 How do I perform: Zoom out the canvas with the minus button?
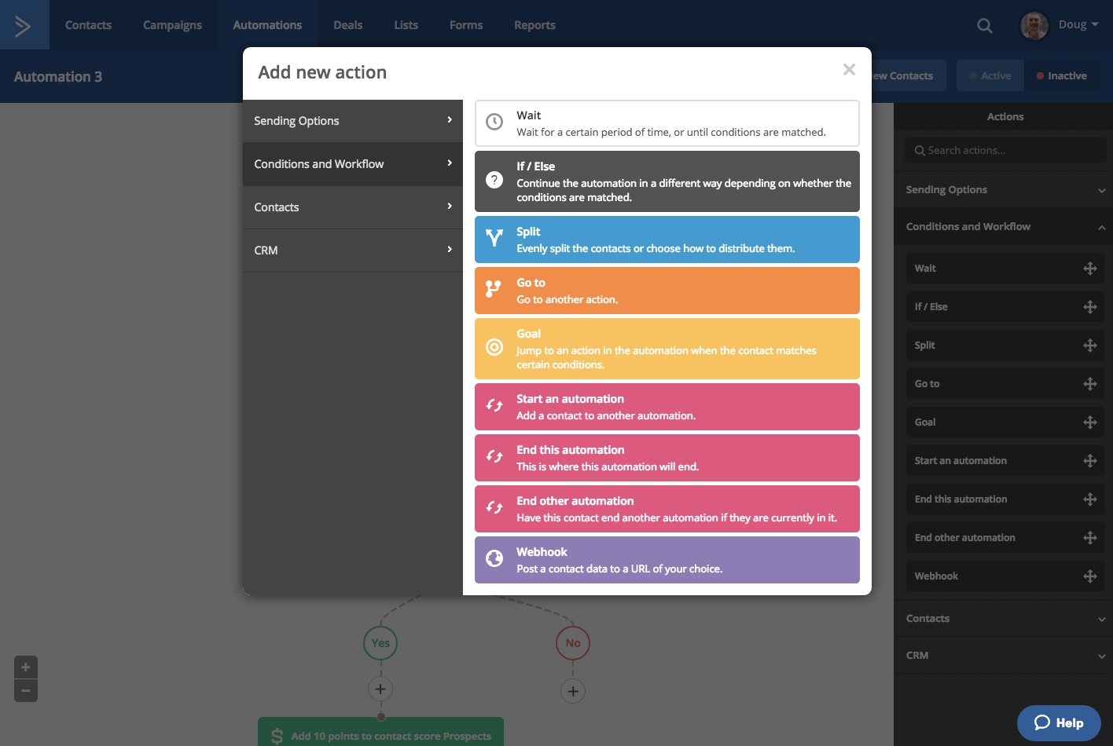tap(26, 691)
